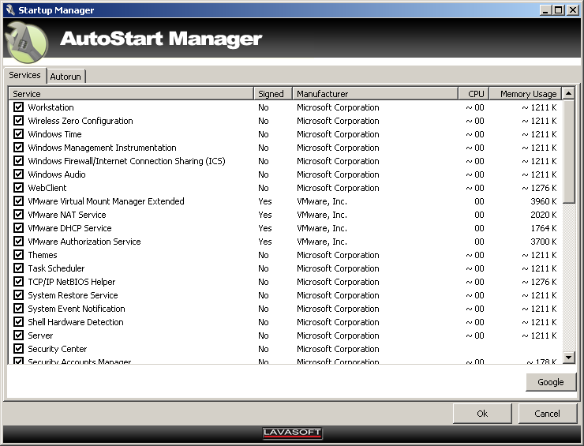Click the Startup Manager title bar icon
The height and width of the screenshot is (446, 584).
click(10, 9)
